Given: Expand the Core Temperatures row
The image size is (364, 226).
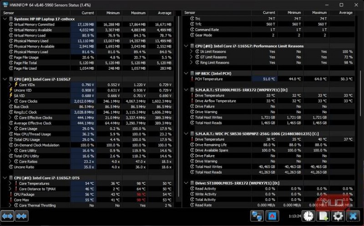Looking at the screenshot, I should (10, 183).
